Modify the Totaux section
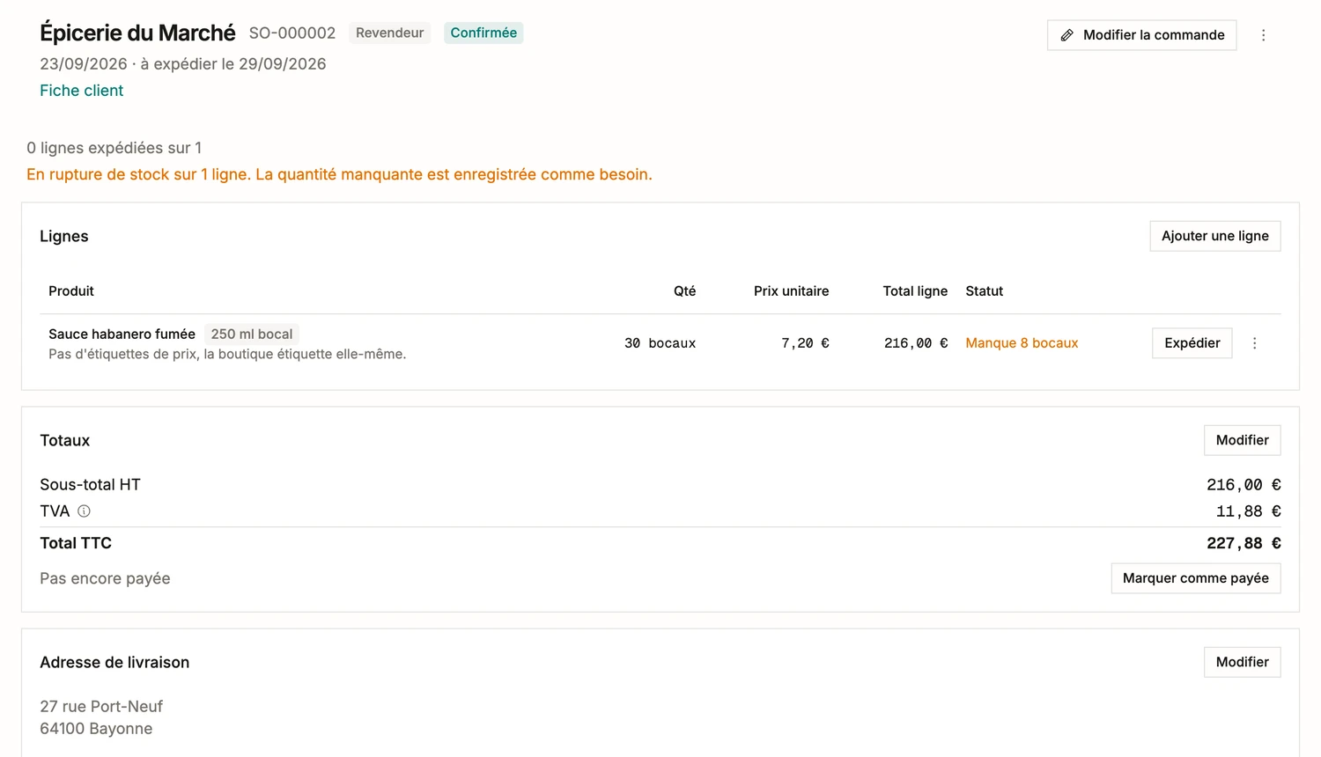This screenshot has width=1321, height=757. pos(1242,440)
